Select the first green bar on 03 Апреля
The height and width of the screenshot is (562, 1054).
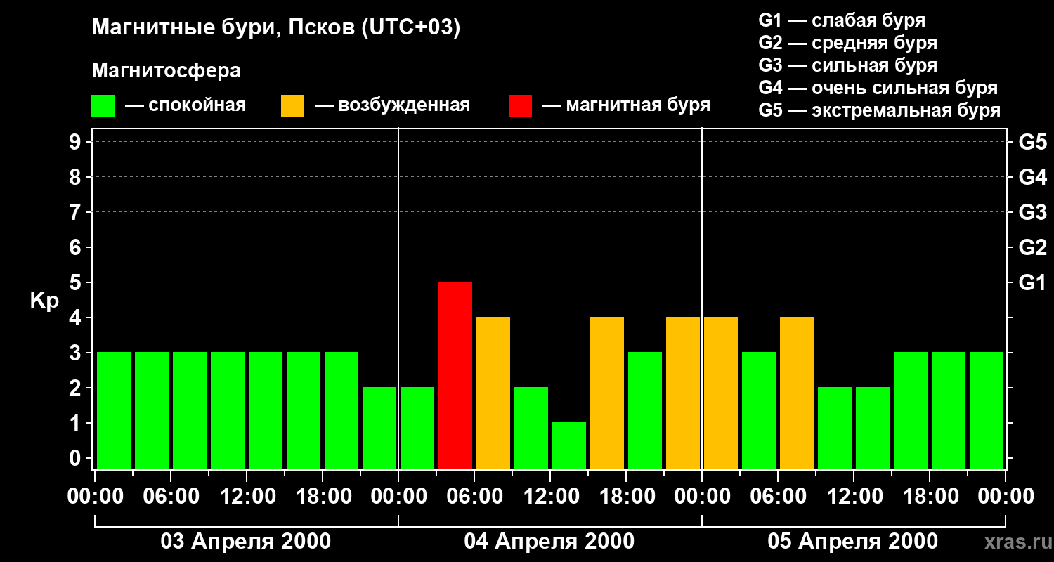(114, 410)
